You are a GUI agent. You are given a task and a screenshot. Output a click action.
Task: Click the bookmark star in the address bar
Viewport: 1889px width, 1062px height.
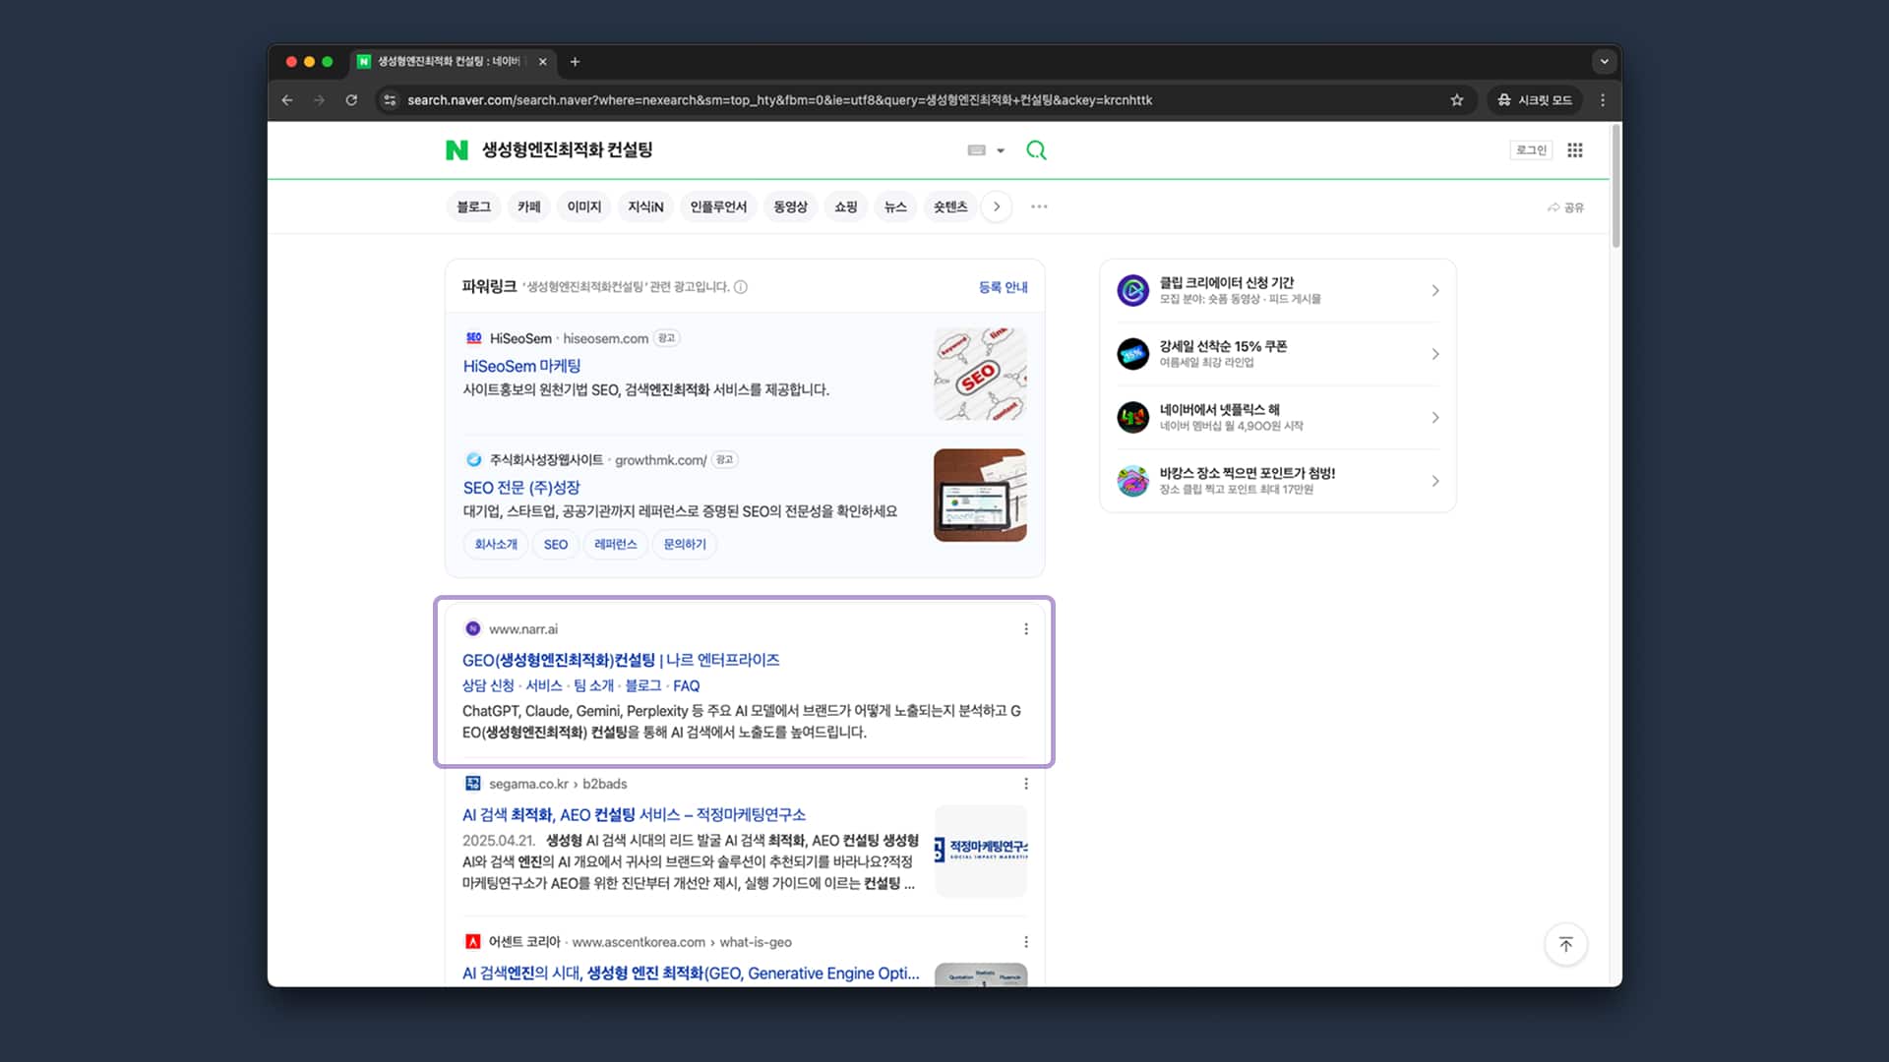(x=1457, y=99)
